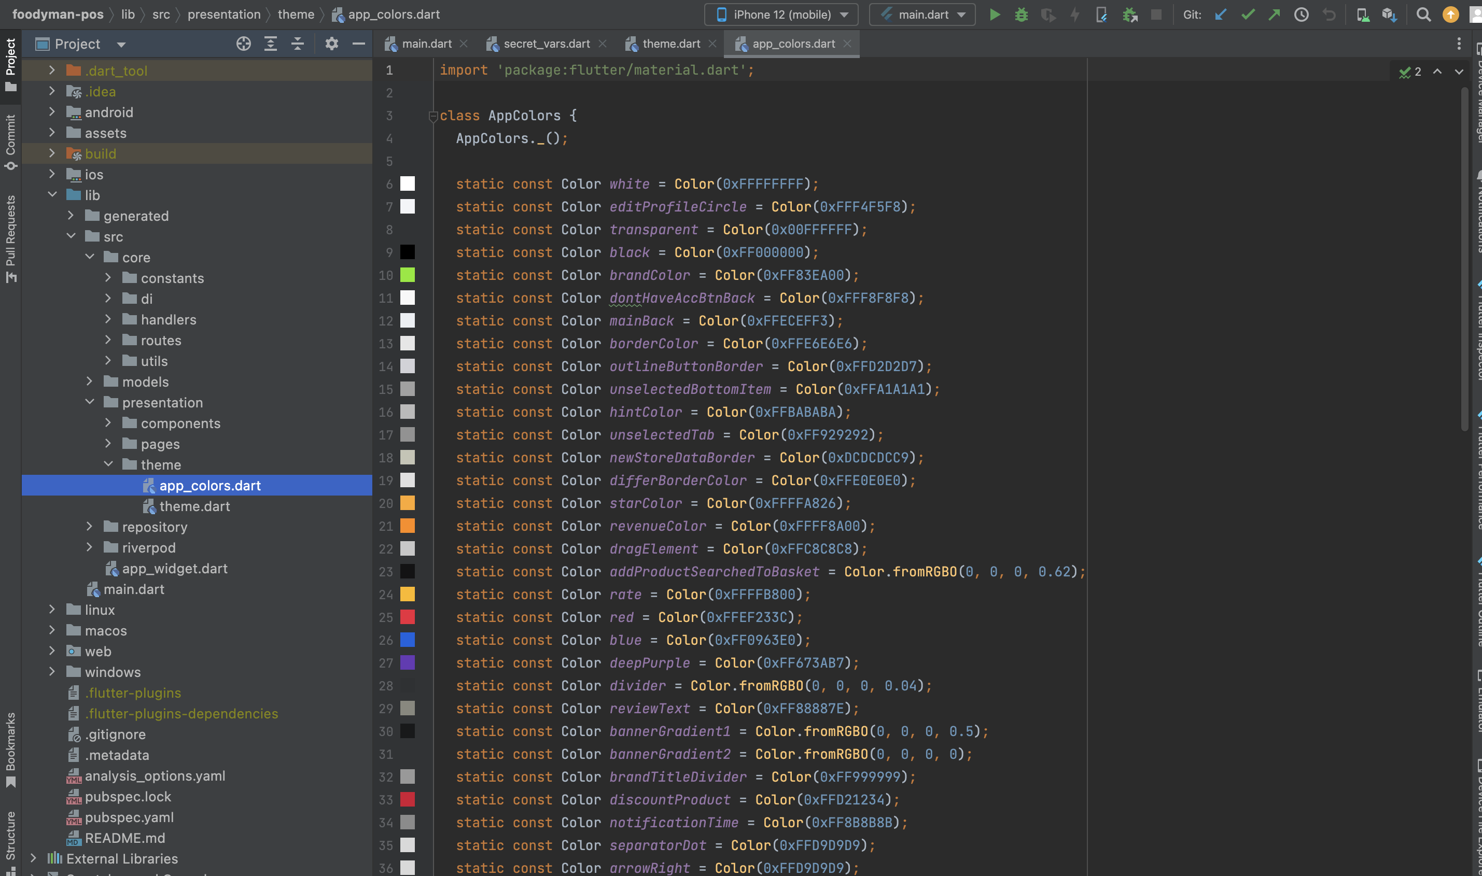This screenshot has height=876, width=1482.
Task: Click 'foodyman-pos' breadcrumb root
Action: pyautogui.click(x=58, y=14)
